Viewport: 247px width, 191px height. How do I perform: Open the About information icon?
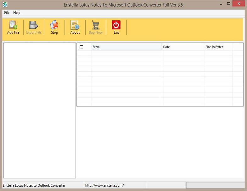(75, 25)
